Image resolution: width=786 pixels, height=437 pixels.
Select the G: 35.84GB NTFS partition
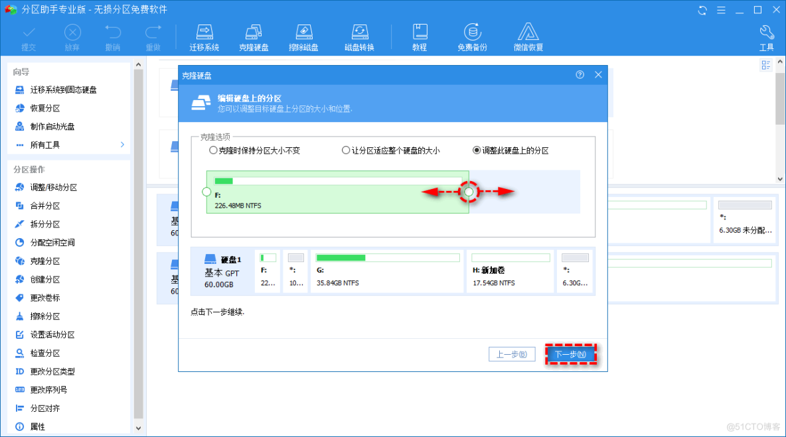(x=387, y=271)
